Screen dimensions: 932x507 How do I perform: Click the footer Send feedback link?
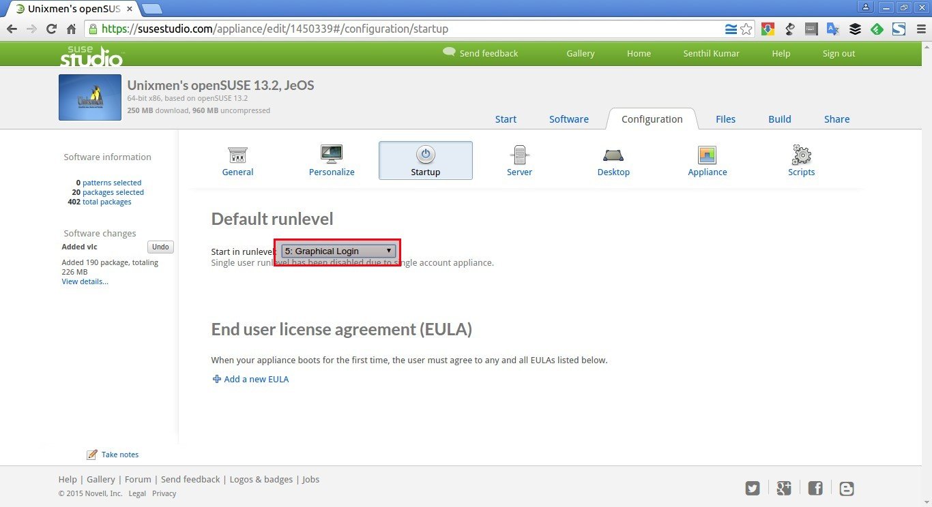pyautogui.click(x=190, y=479)
